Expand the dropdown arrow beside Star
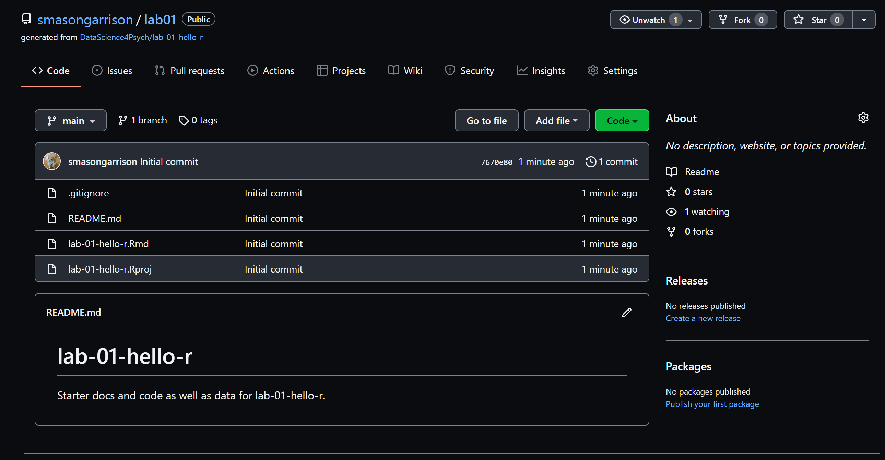Screen dimensions: 885x460 [x=864, y=20]
